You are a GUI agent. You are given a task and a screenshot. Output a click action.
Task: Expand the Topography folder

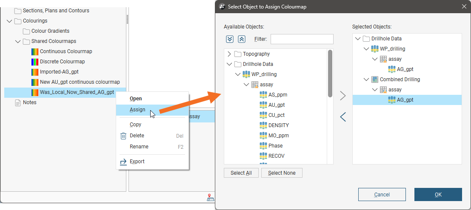(x=229, y=54)
